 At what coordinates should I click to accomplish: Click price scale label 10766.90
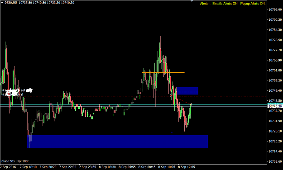[275, 60]
